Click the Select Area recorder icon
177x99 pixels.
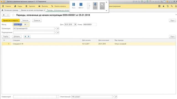88,6
